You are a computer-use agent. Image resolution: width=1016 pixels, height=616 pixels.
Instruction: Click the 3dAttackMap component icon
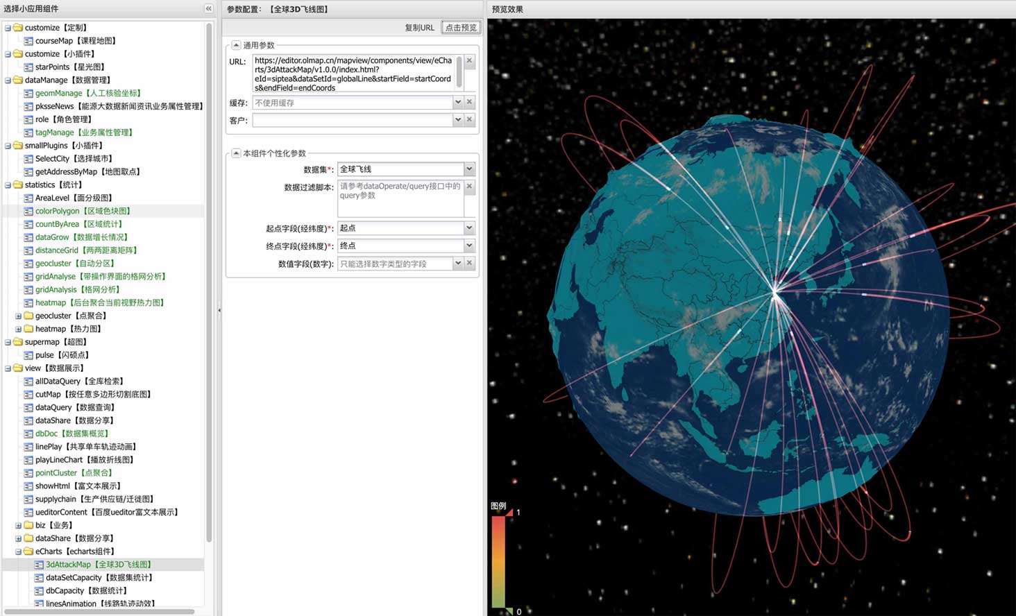pos(39,565)
